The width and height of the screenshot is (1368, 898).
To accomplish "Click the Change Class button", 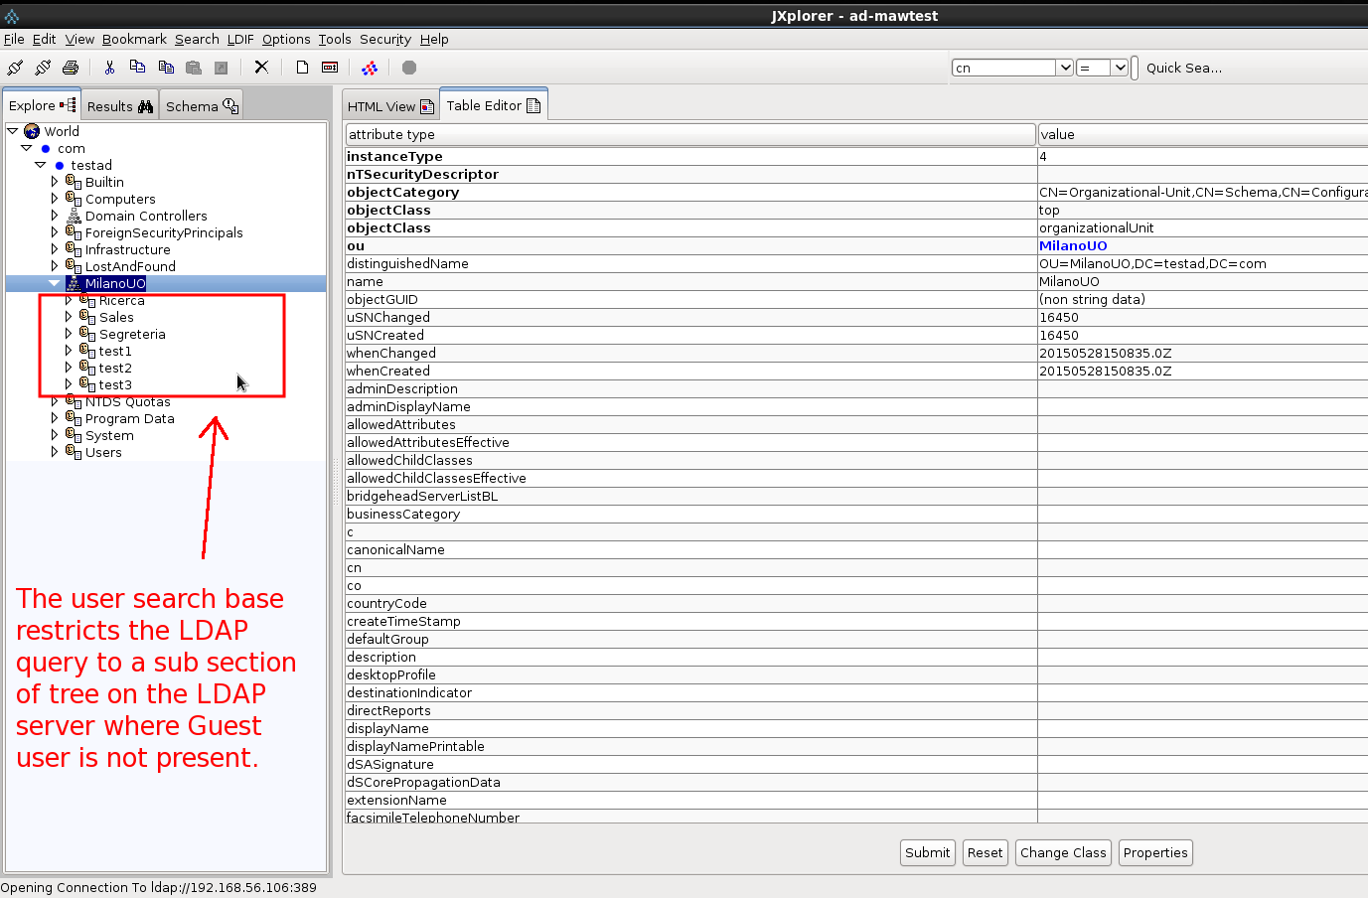I will coord(1063,852).
